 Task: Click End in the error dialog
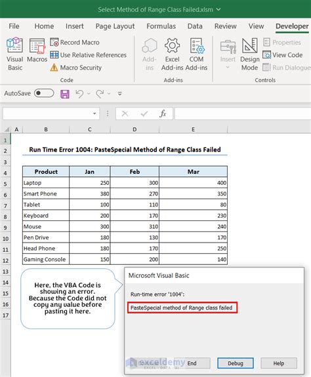pyautogui.click(x=192, y=363)
